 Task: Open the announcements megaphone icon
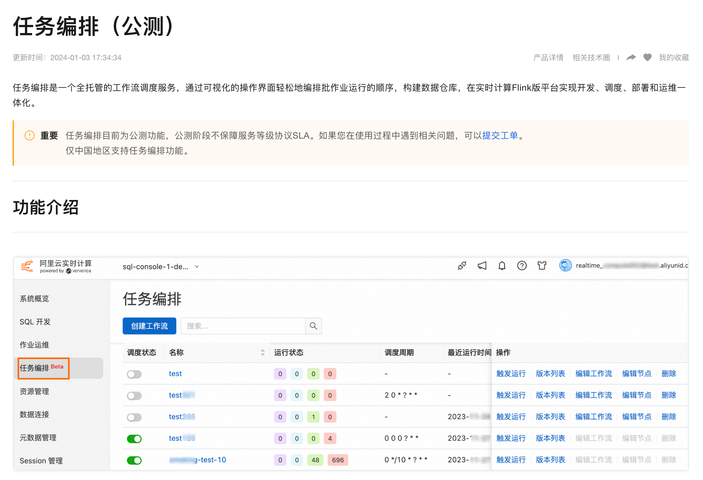[x=482, y=266]
